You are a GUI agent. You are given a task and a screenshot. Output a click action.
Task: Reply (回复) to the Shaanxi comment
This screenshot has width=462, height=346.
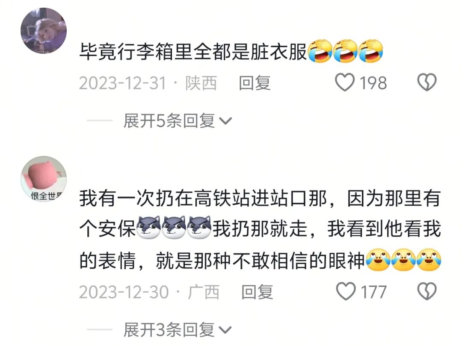[x=255, y=83]
